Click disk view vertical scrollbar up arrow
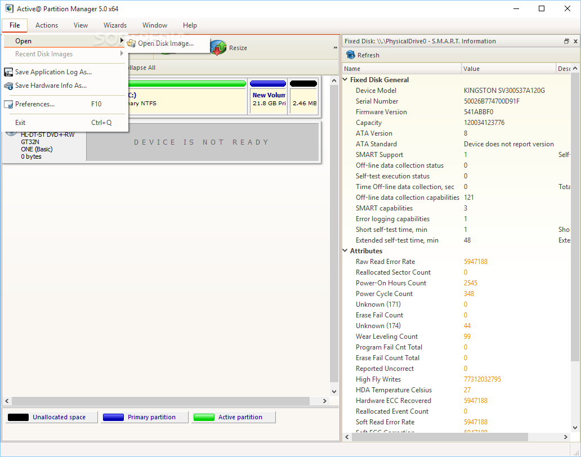Viewport: 581px width, 457px height. tap(334, 80)
